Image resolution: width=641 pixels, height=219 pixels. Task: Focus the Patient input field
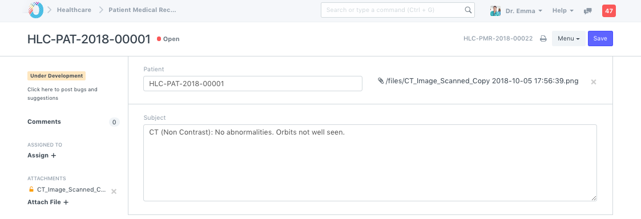[253, 83]
